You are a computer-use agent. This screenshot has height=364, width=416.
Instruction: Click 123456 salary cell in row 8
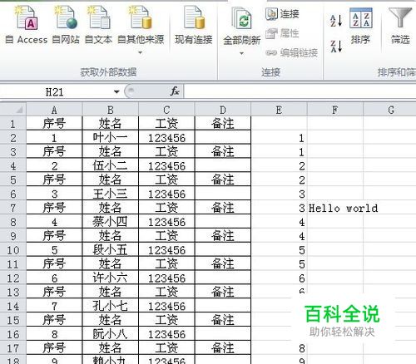tap(166, 222)
